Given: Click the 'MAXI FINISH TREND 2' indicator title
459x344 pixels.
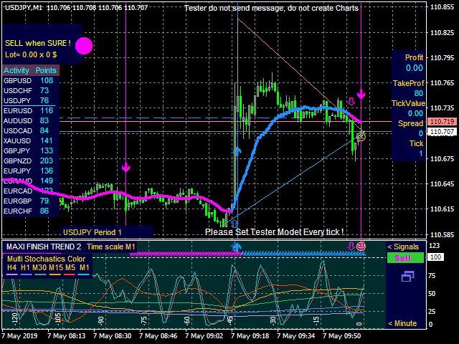Looking at the screenshot, I should click(44, 247).
